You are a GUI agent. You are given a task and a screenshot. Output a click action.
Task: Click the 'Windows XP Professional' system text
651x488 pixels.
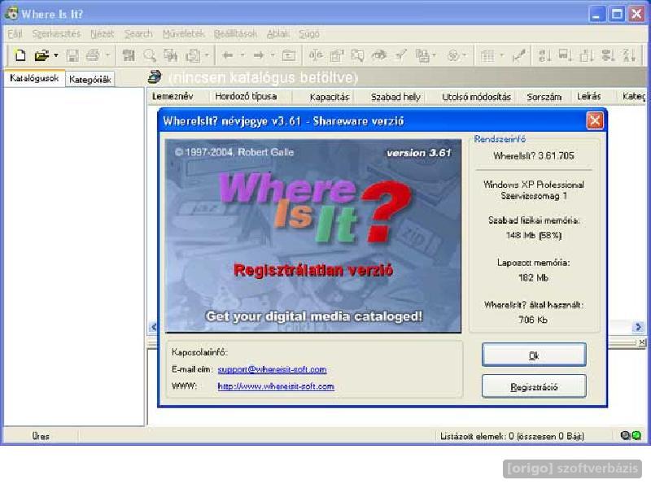pyautogui.click(x=534, y=185)
